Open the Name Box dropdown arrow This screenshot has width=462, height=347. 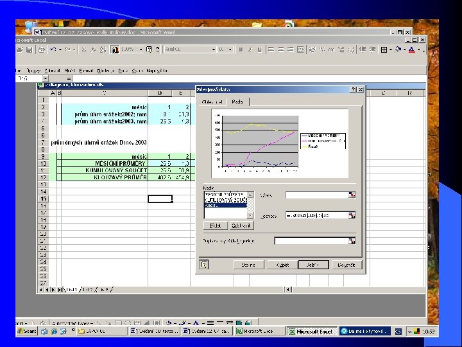pyautogui.click(x=45, y=78)
